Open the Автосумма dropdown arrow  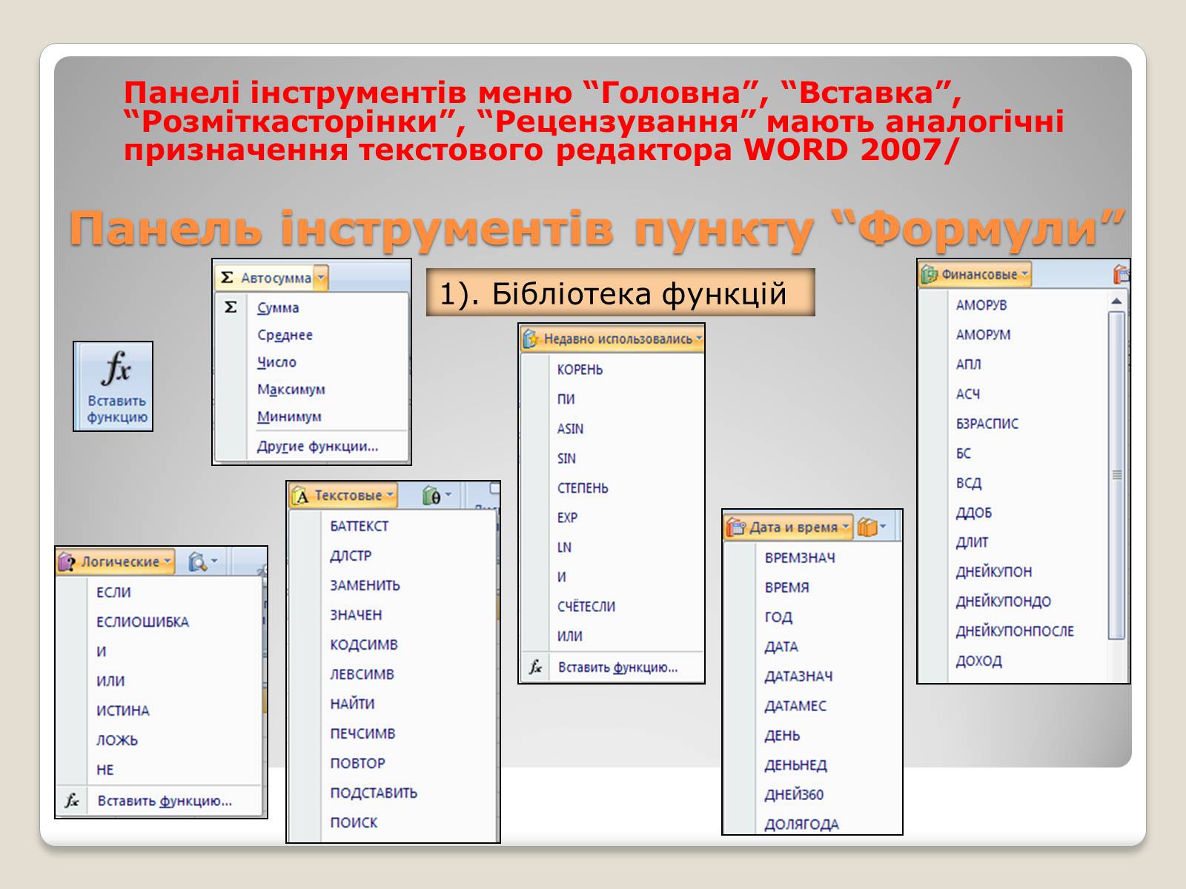tap(320, 278)
